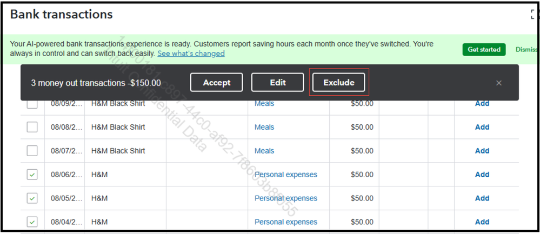
Task: Click Add on the 08/05 H&M row
Action: click(x=482, y=198)
